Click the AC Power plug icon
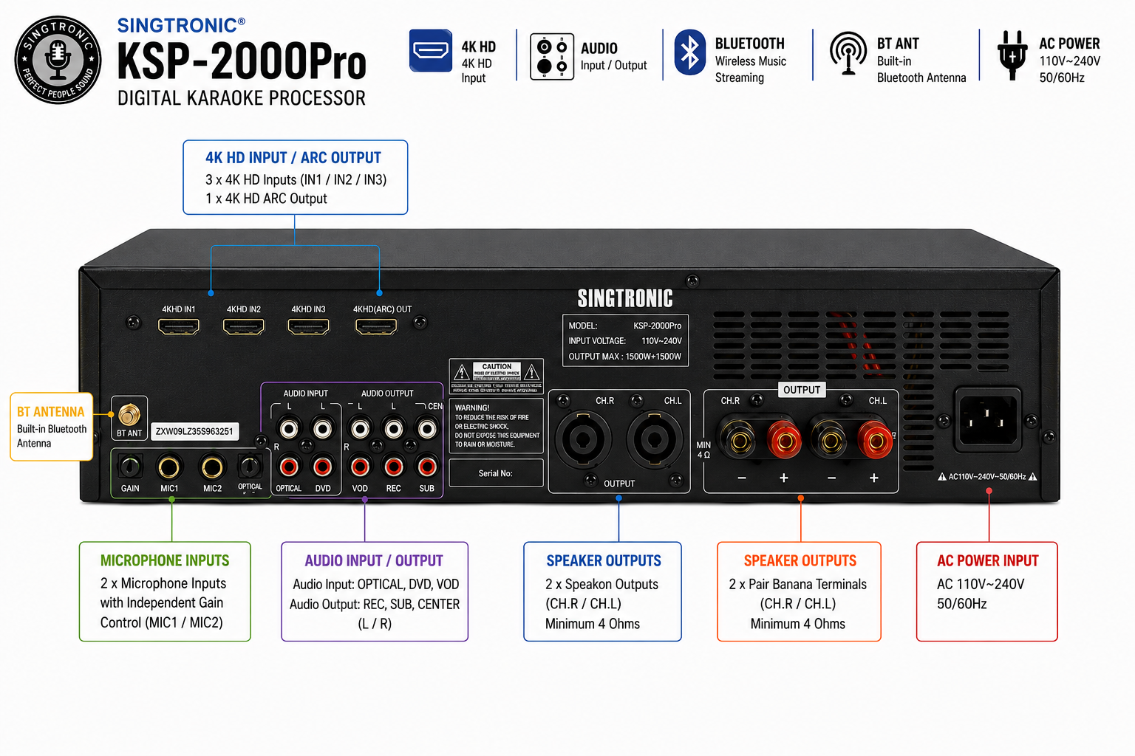1135x756 pixels. point(1012,55)
